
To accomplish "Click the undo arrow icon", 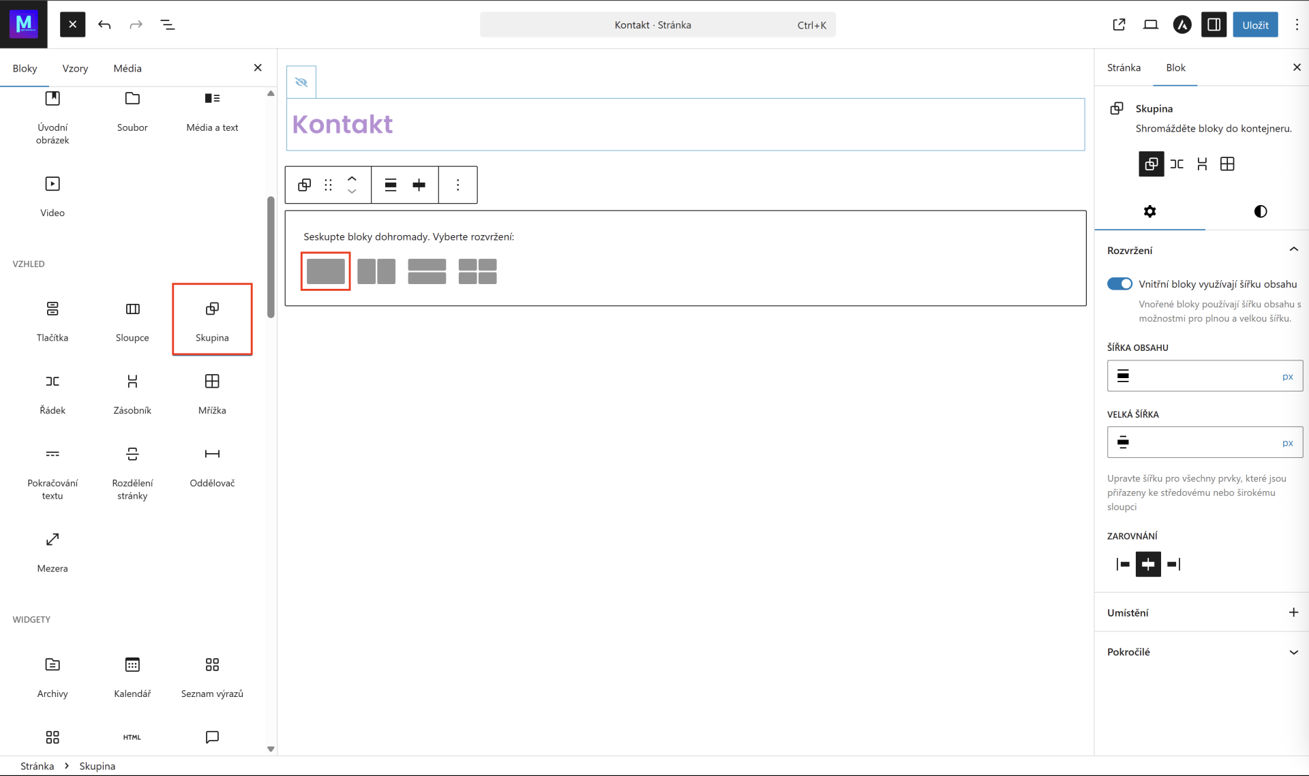I will coord(104,25).
